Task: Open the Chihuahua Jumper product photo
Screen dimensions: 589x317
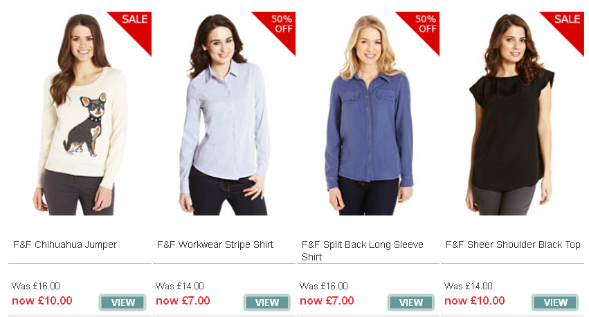Action: tap(80, 114)
